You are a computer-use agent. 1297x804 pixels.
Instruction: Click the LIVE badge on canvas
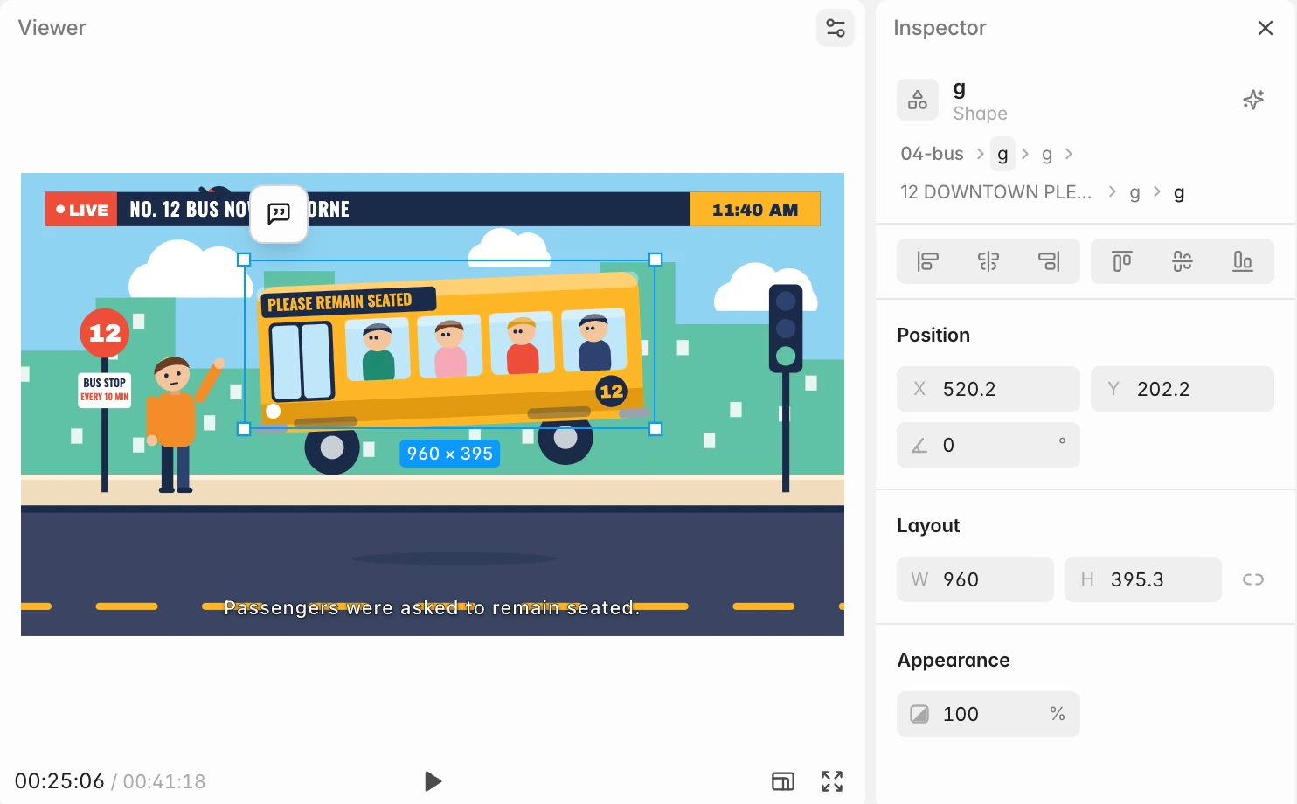81,210
